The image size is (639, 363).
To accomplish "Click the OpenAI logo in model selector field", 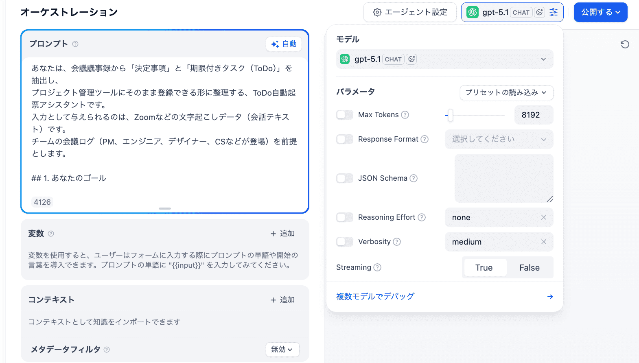I will tap(345, 59).
